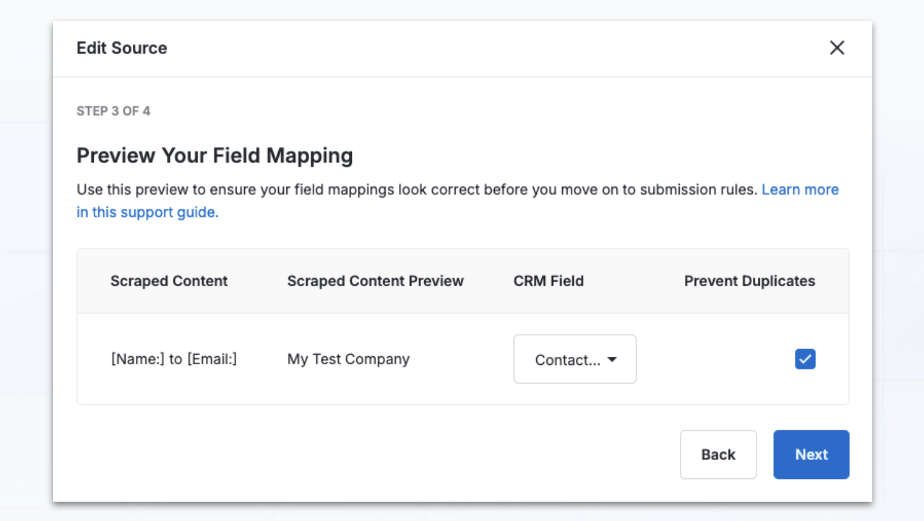Close the Edit Source dialog

(x=837, y=48)
